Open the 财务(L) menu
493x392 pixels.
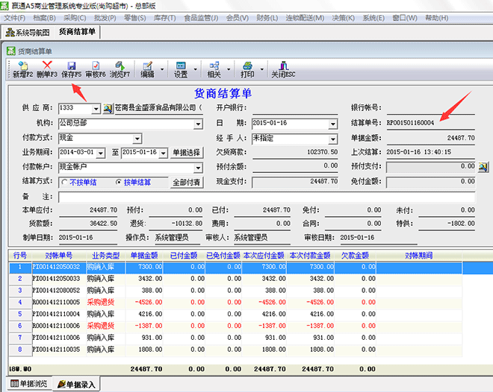pos(267,18)
